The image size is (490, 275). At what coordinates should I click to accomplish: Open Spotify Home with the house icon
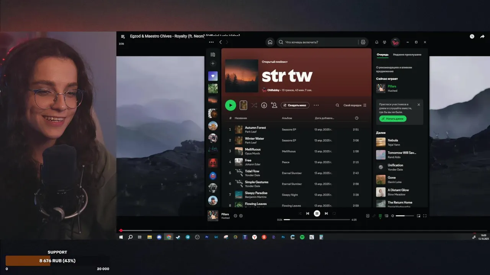coord(270,42)
